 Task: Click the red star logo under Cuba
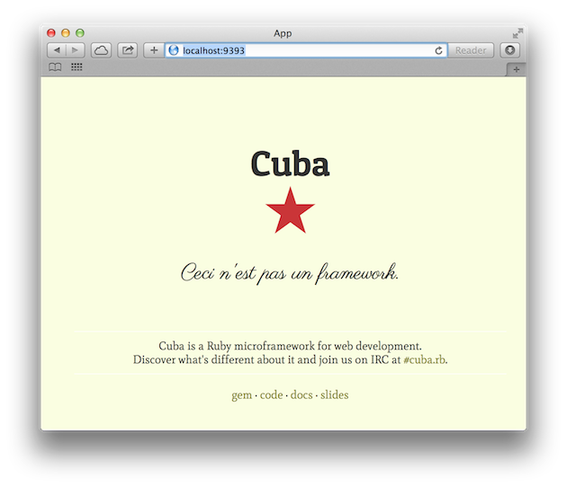click(x=290, y=212)
